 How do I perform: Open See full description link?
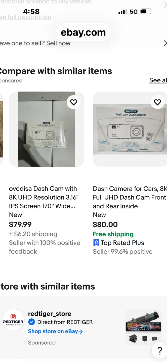click(x=25, y=17)
